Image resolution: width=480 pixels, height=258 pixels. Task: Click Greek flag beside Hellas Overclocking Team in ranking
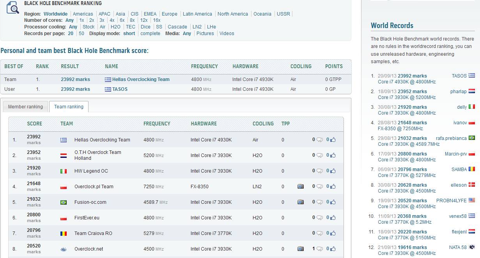64,140
